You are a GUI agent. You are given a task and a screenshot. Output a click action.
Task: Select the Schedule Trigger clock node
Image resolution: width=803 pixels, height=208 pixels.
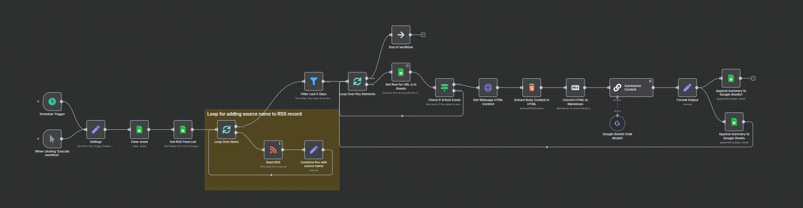[52, 101]
